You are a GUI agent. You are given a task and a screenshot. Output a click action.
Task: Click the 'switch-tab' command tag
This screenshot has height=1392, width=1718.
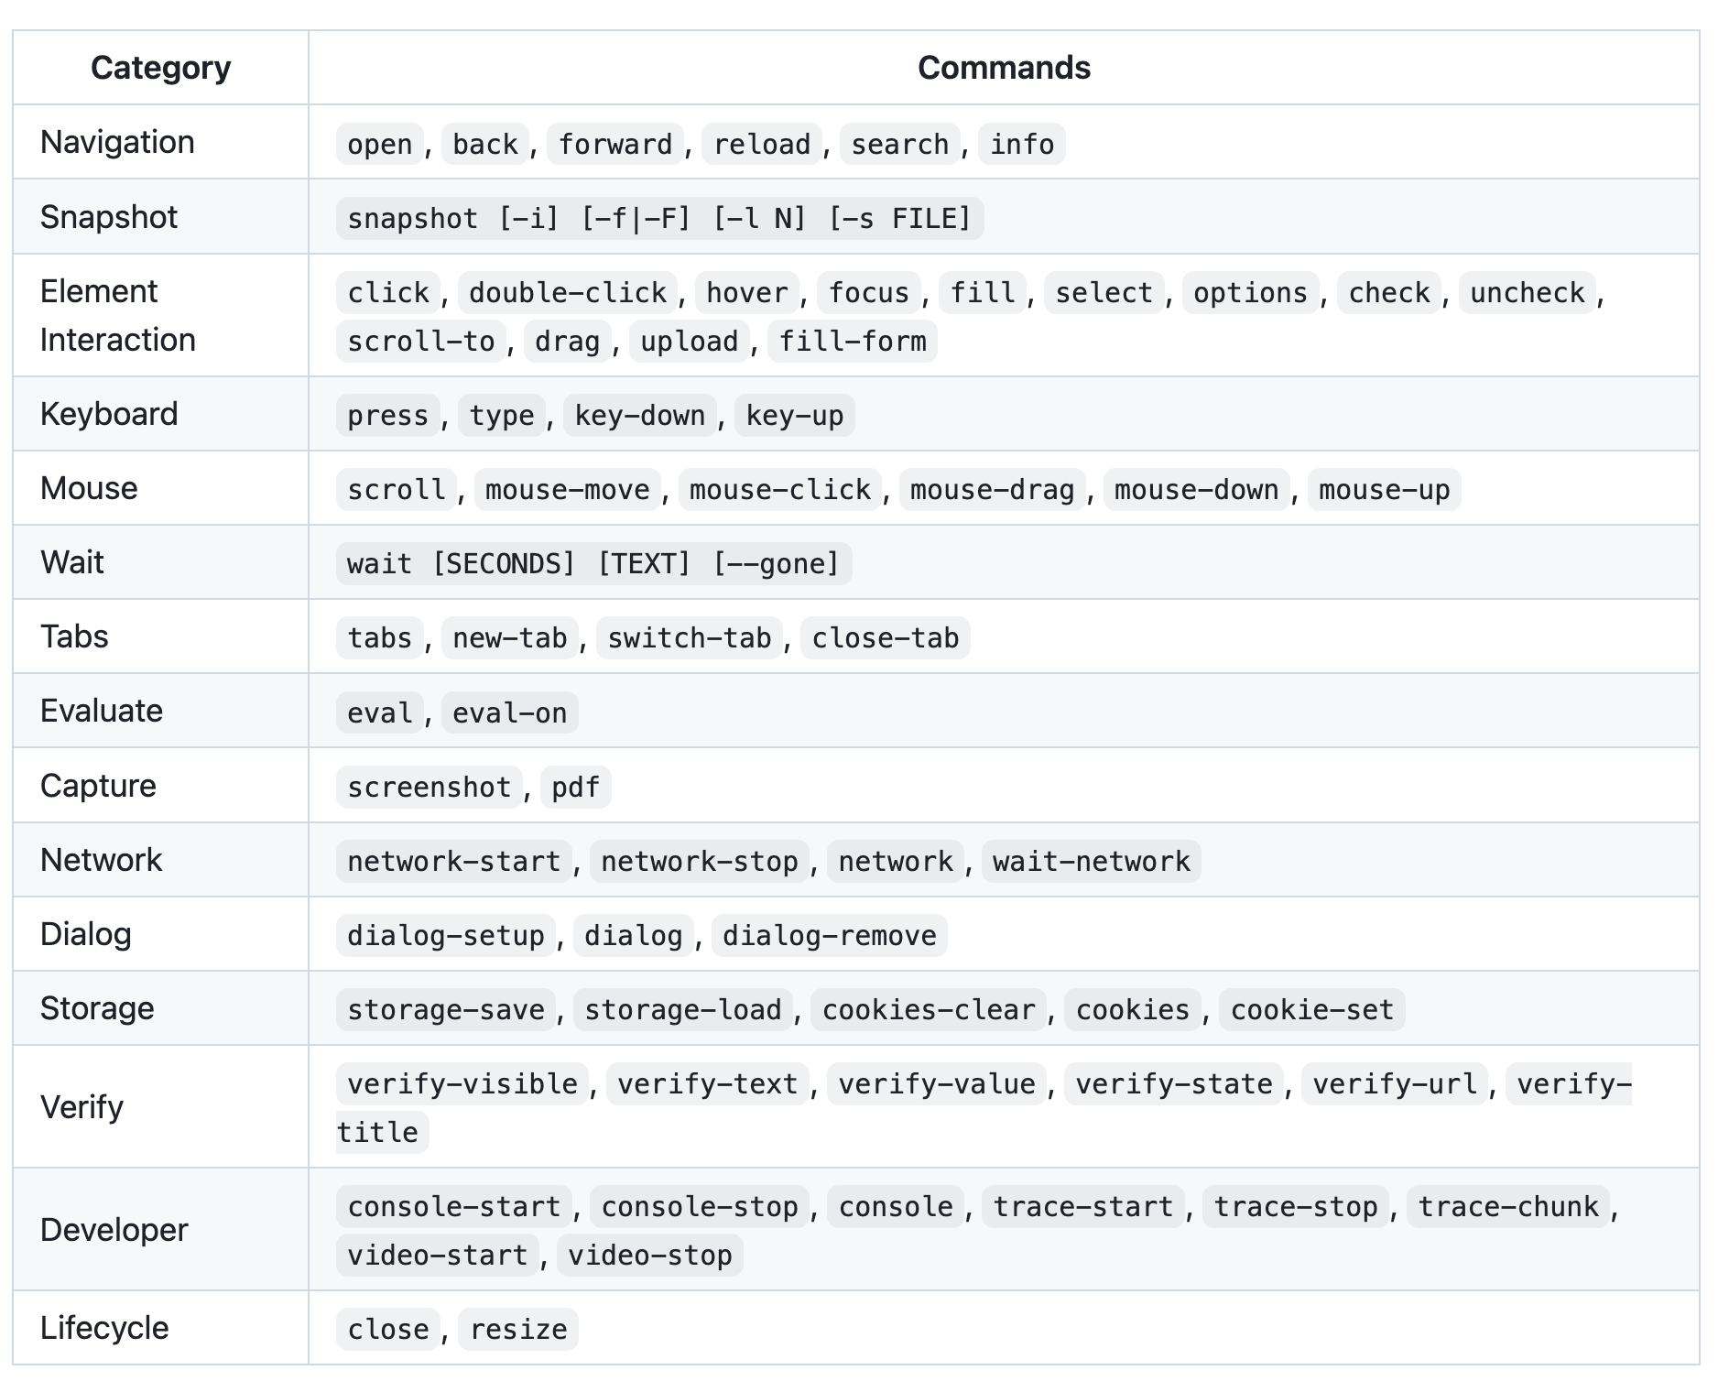point(689,637)
